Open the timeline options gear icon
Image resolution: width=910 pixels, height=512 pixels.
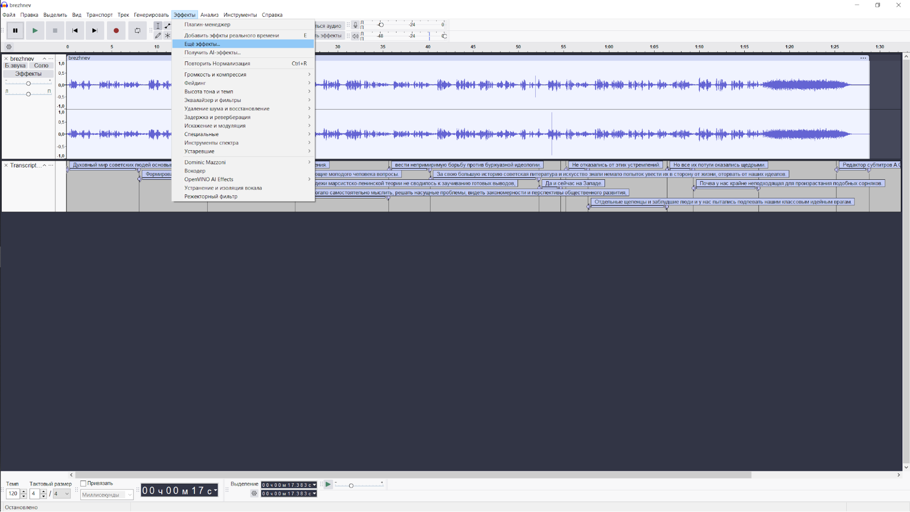pos(9,46)
